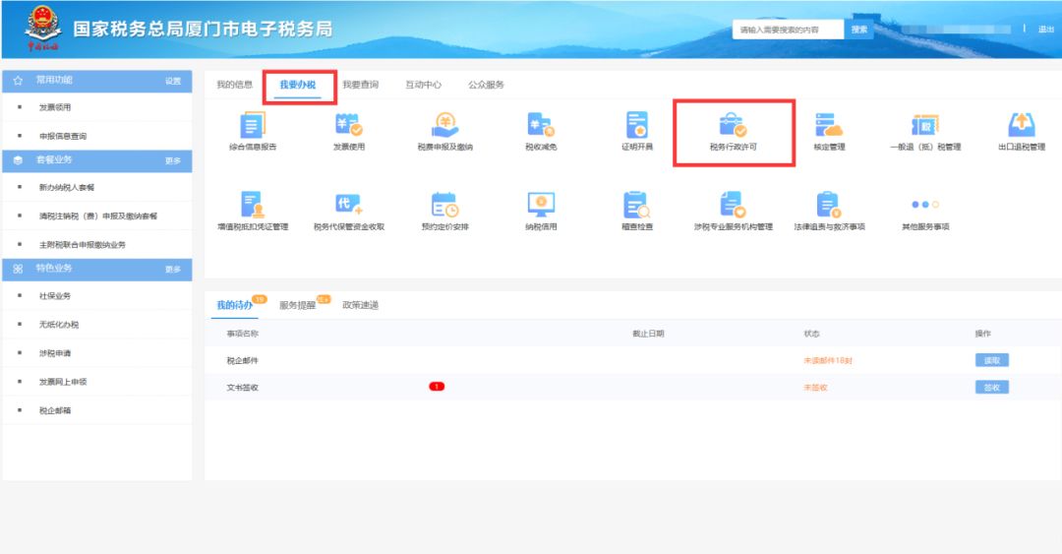Screen dimensions: 1062x554
Task: Select the 政策速递 tab
Action: pyautogui.click(x=360, y=305)
